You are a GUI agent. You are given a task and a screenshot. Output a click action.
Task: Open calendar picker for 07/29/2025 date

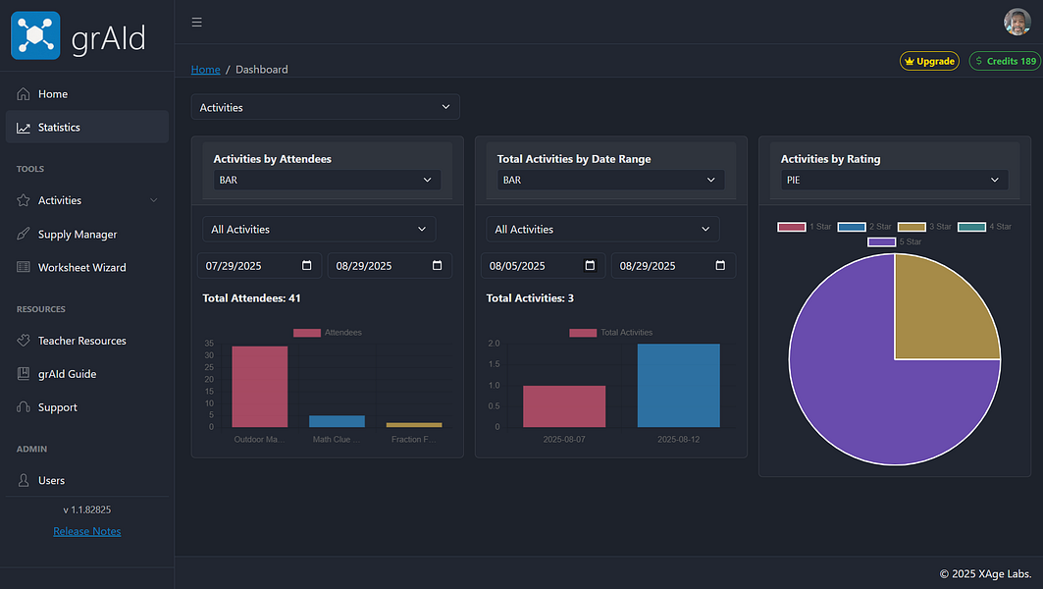click(x=307, y=266)
